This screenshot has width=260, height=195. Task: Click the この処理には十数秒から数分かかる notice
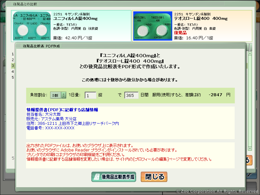(130, 80)
